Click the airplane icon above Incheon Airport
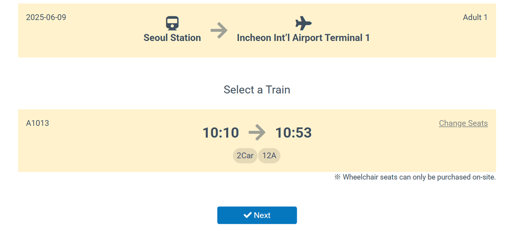This screenshot has width=505, height=231. (303, 23)
